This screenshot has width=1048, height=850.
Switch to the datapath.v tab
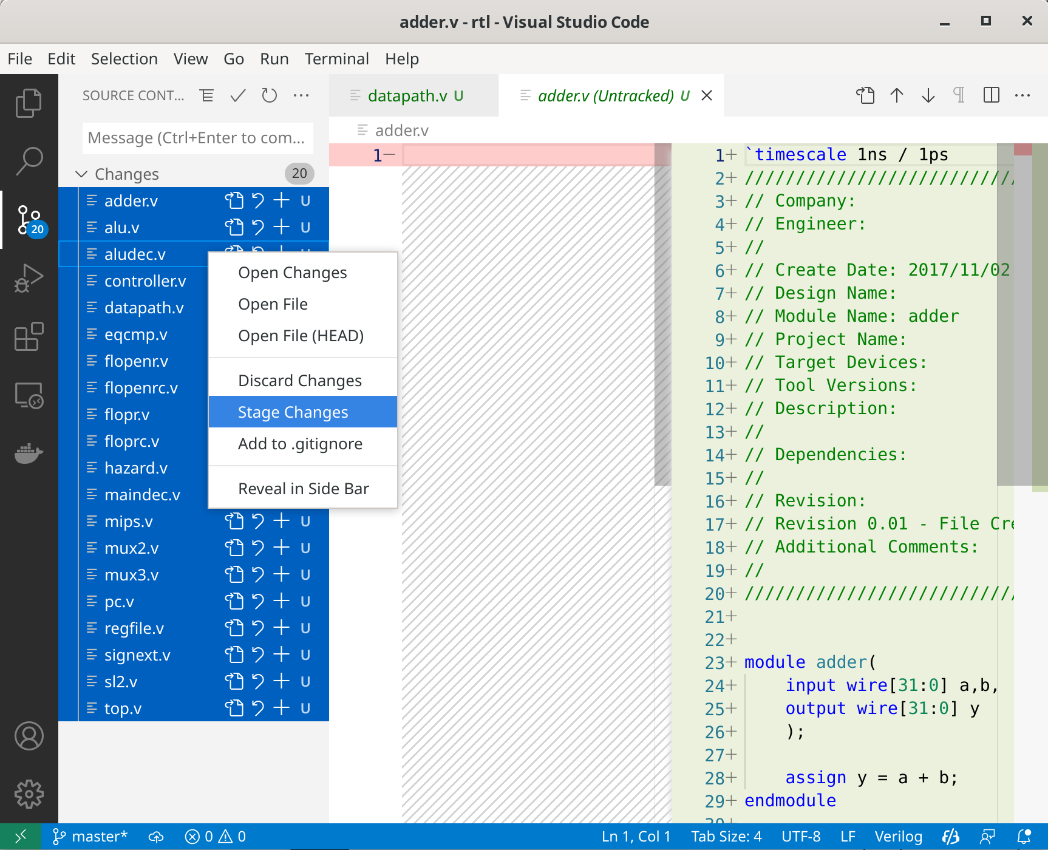pos(407,96)
